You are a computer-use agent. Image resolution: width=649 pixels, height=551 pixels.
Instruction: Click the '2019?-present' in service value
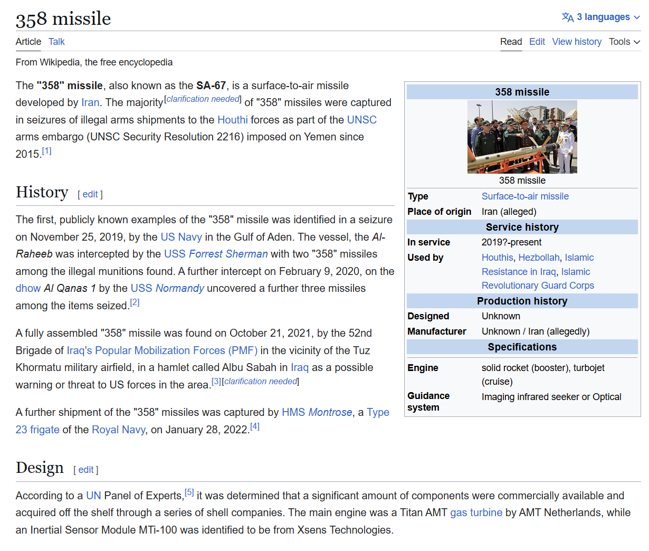tap(511, 242)
